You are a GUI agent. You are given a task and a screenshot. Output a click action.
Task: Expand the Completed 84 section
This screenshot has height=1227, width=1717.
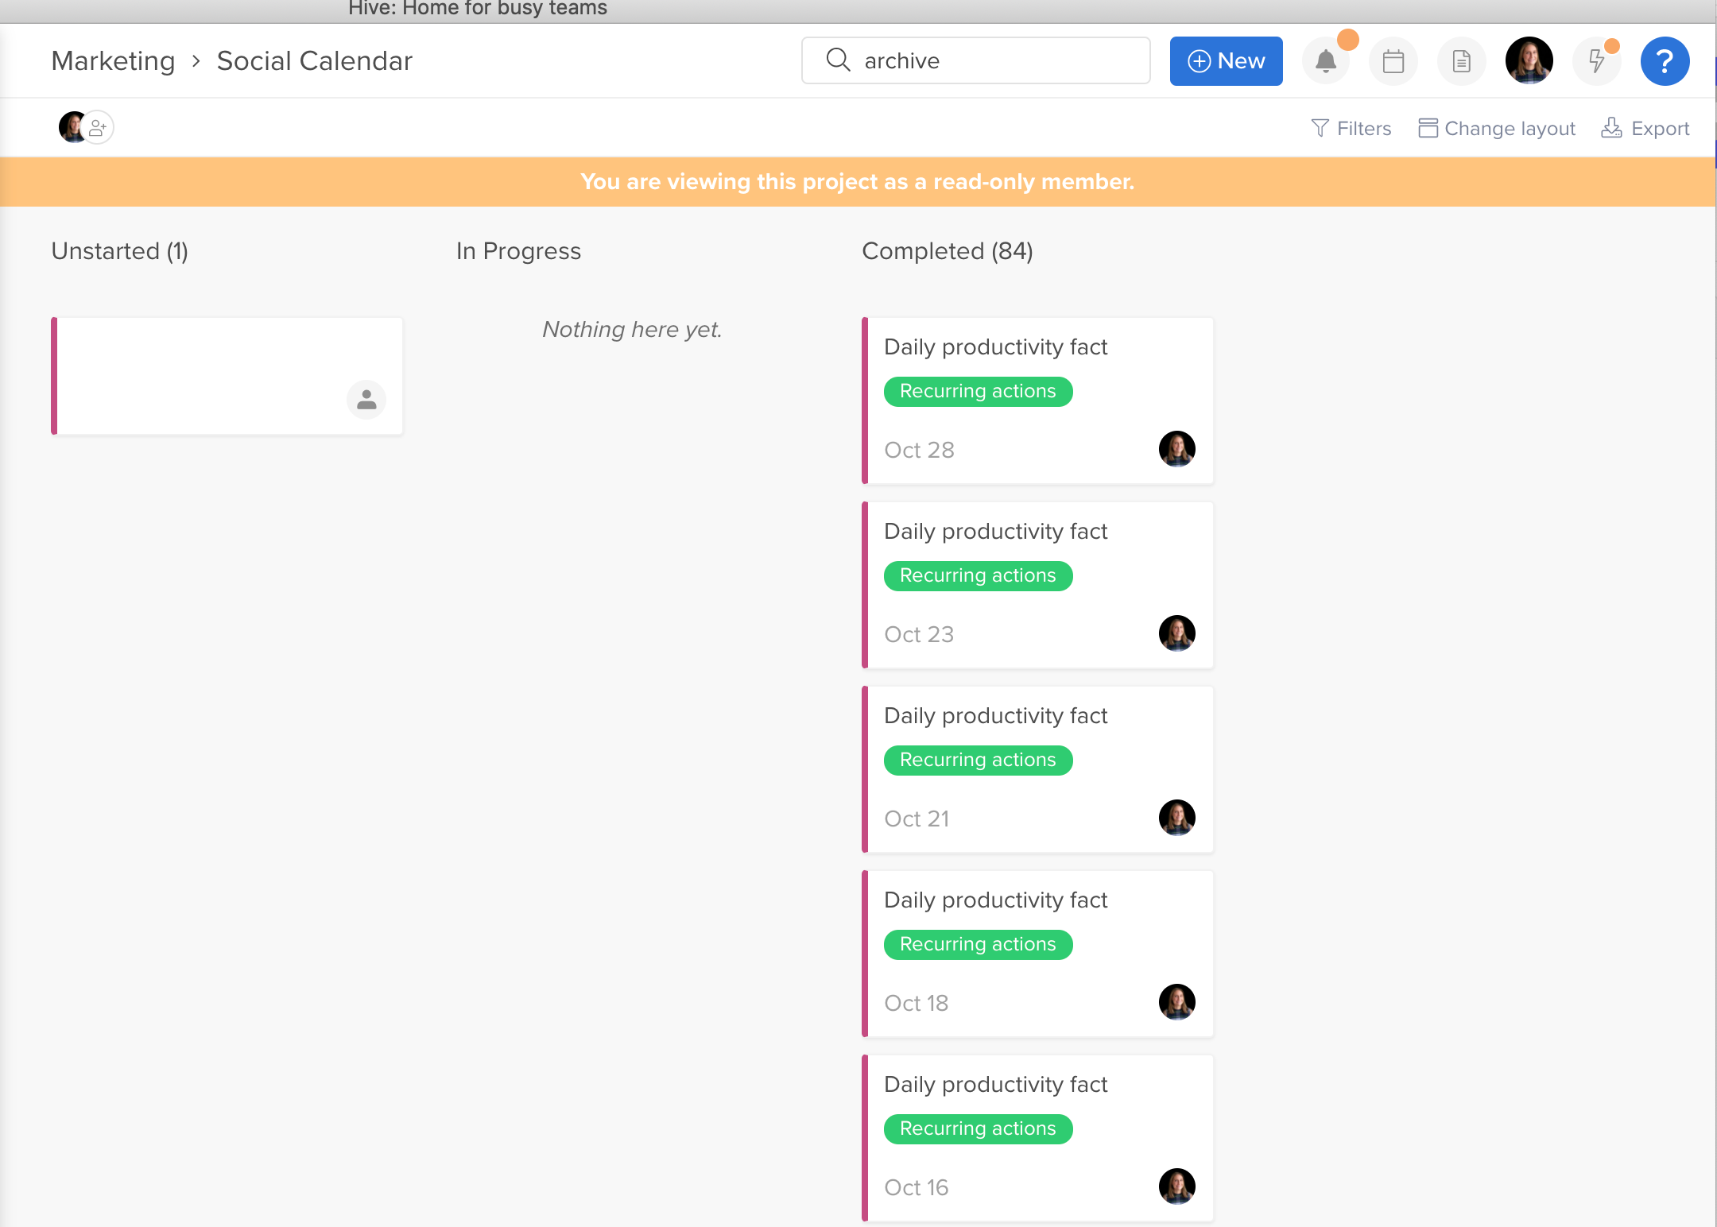click(947, 250)
